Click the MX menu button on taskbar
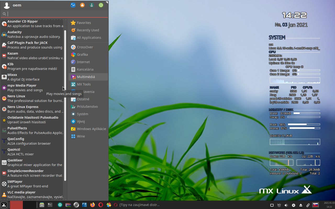This screenshot has height=209, width=335. tap(4, 205)
